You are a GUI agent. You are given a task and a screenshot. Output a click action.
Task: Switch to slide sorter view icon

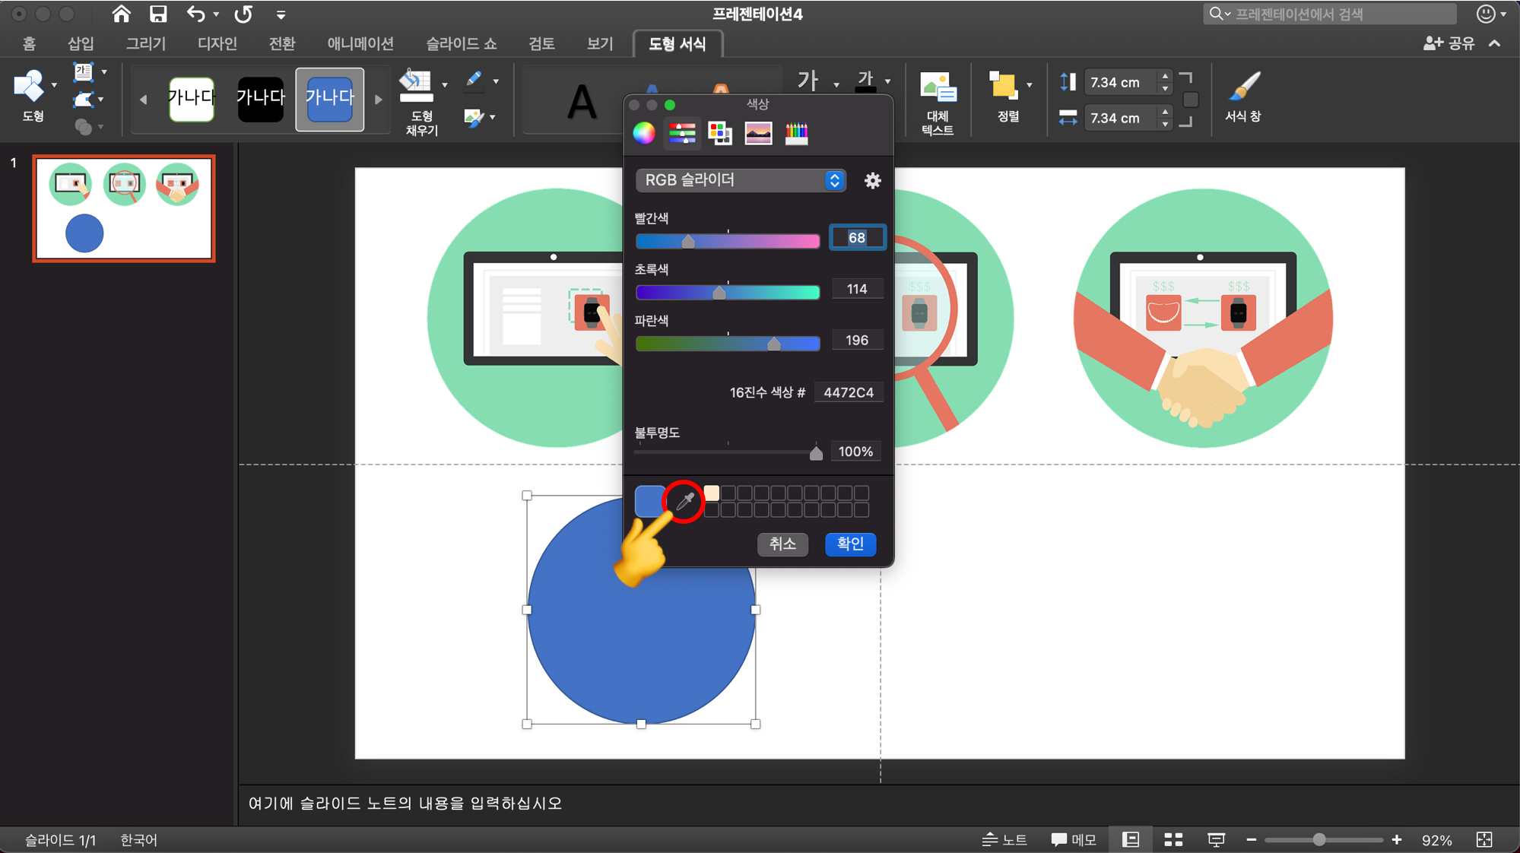point(1173,839)
